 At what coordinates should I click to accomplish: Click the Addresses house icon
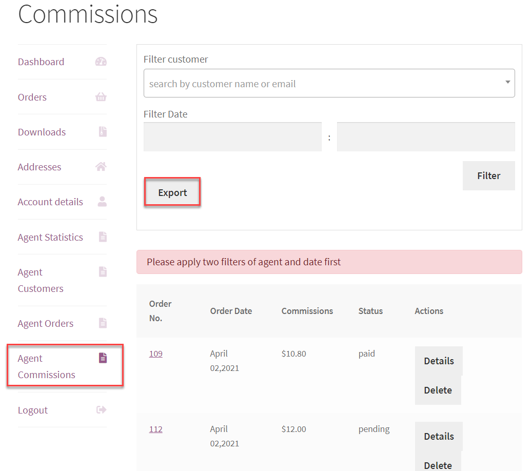101,167
